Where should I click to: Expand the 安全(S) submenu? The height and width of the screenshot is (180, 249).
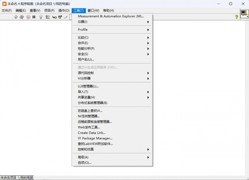pos(112,54)
